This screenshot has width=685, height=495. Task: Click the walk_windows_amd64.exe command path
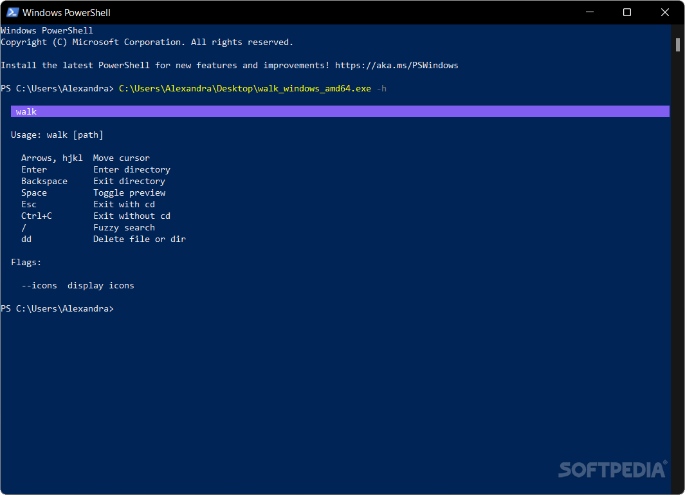[245, 88]
